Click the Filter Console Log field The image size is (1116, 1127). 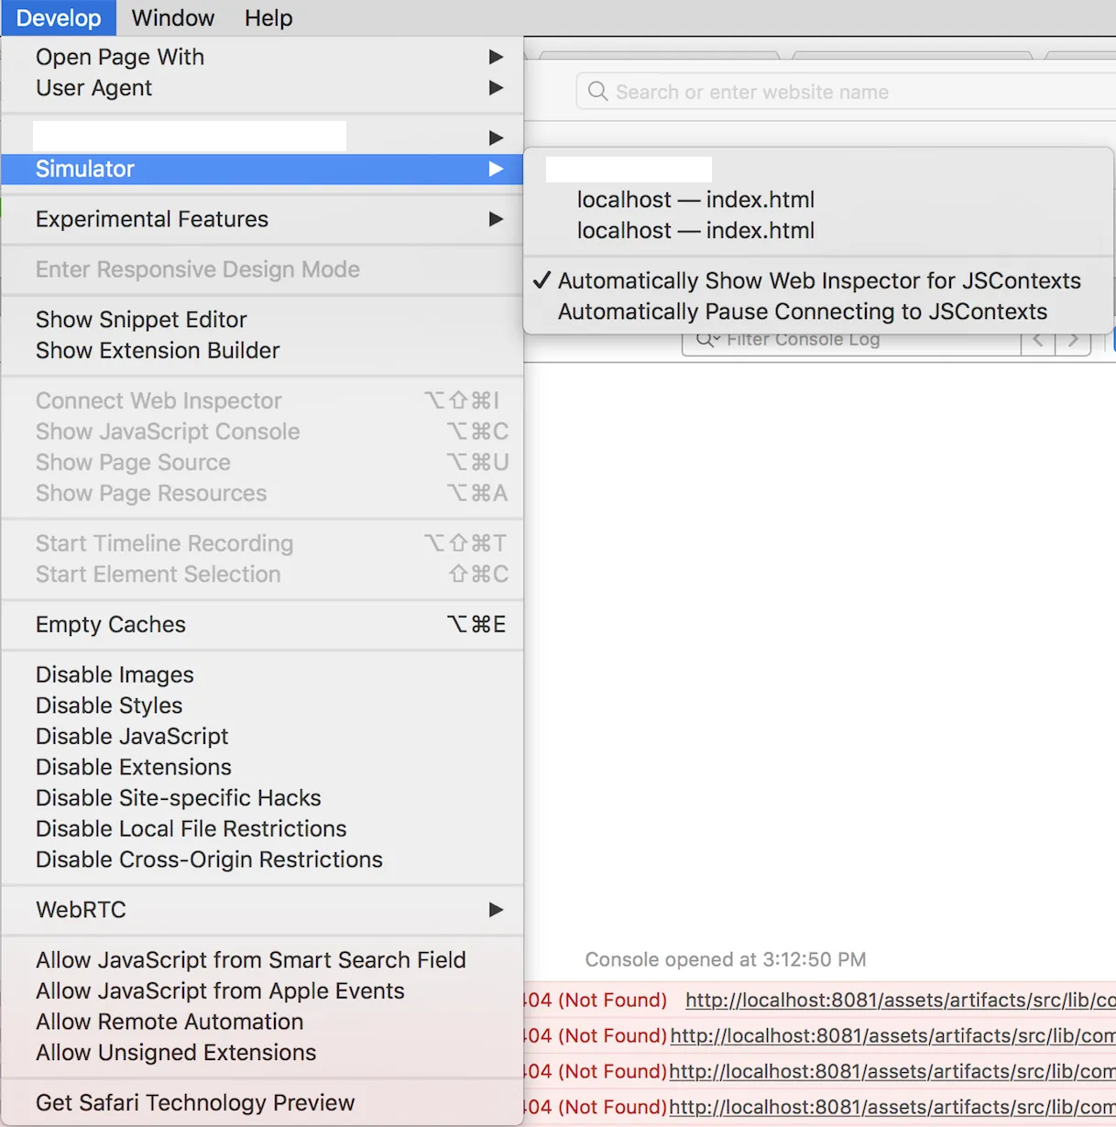point(851,344)
